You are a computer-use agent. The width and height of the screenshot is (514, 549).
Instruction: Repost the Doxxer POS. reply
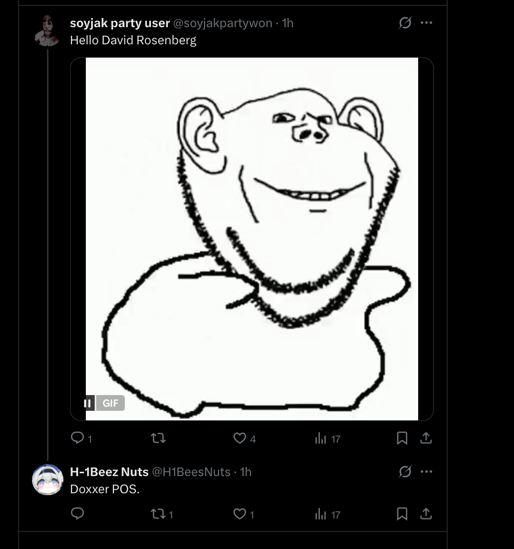158,514
